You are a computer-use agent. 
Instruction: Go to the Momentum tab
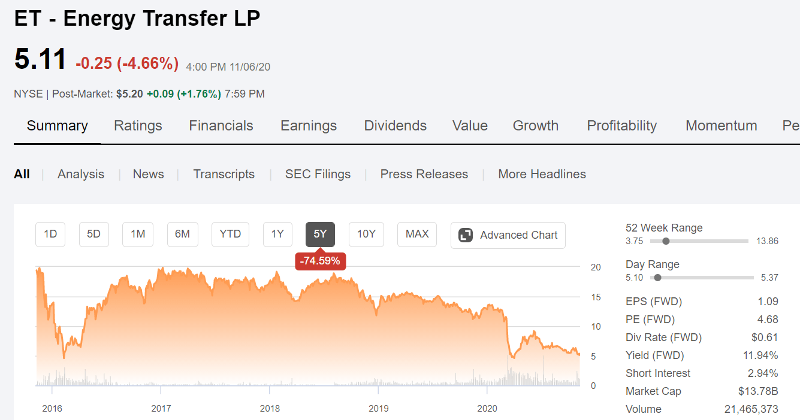(721, 126)
